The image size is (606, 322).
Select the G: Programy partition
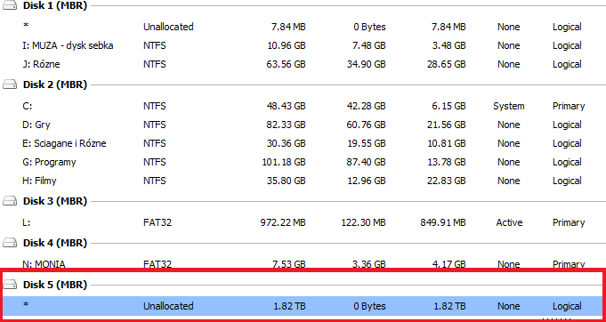tap(303, 162)
